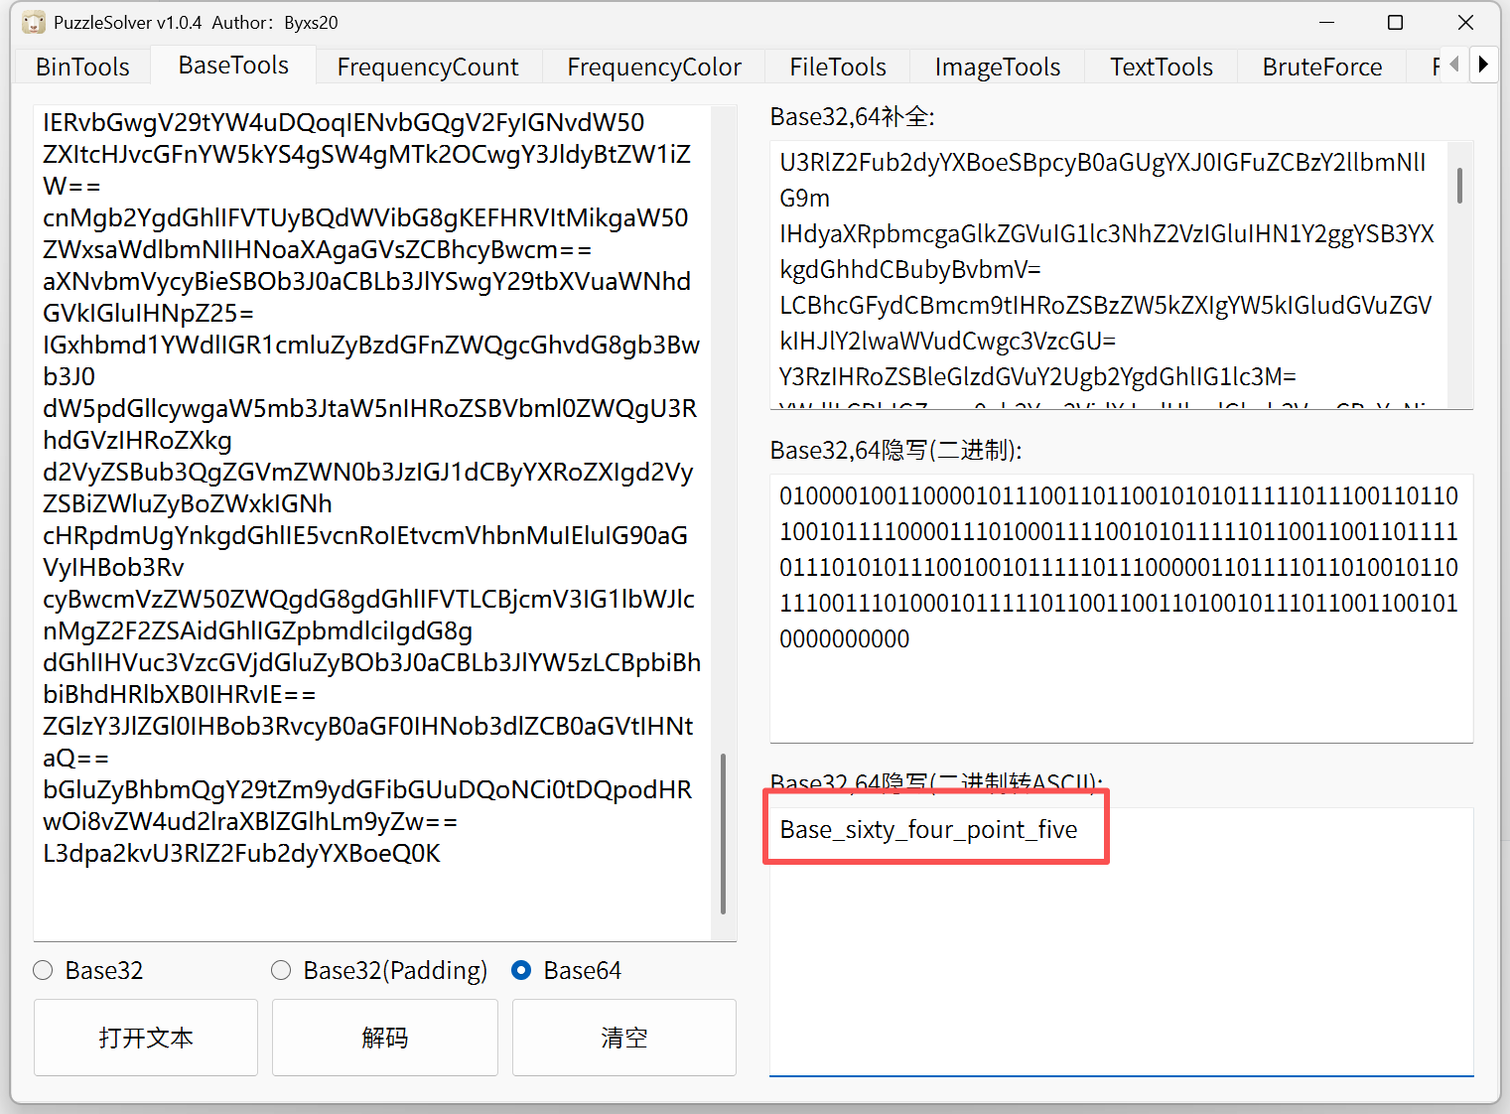Click the 清空 clear button

pos(623,1038)
